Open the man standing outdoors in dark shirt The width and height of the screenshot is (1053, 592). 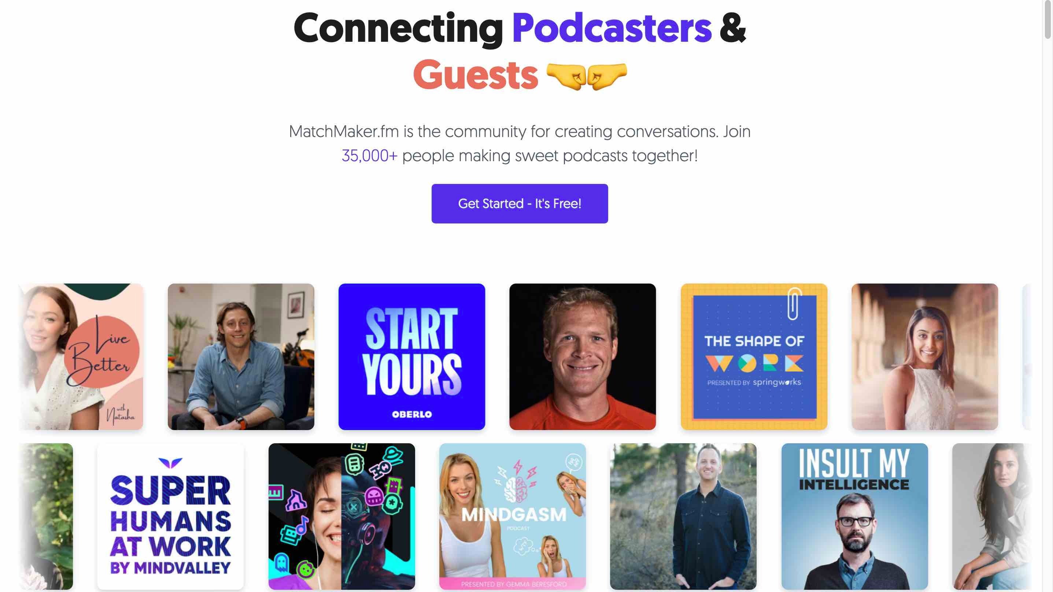[x=683, y=517]
